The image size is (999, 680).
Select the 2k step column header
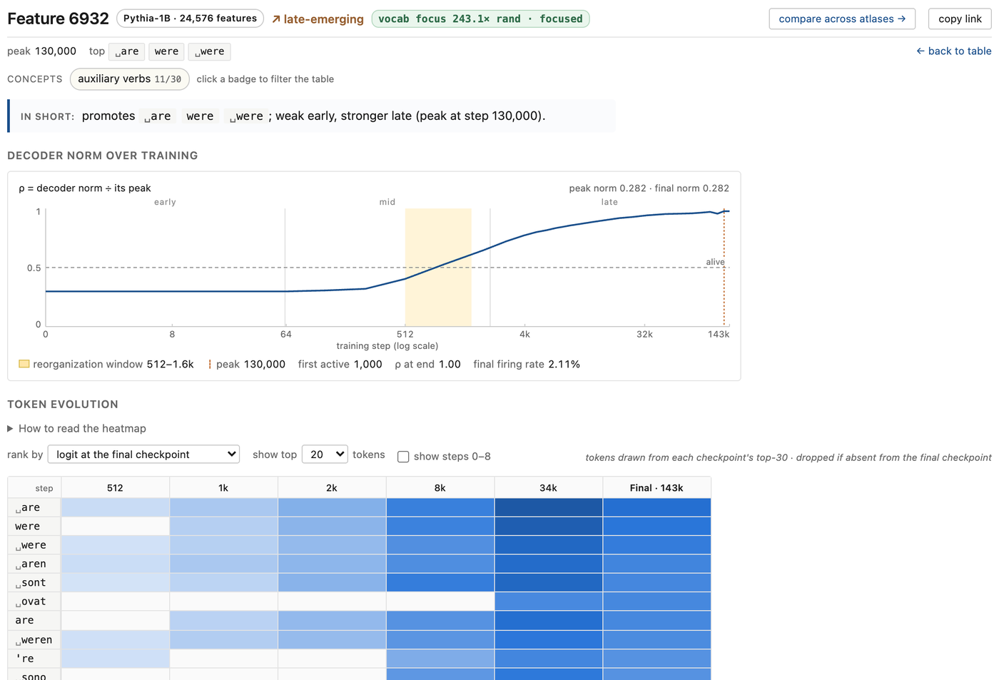332,488
